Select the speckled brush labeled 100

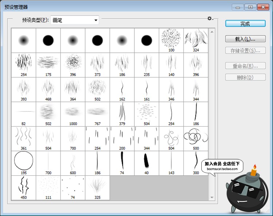coord(171,40)
